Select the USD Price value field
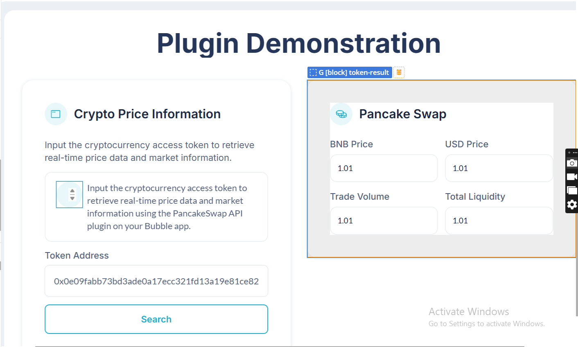This screenshot has height=347, width=578. (x=499, y=168)
